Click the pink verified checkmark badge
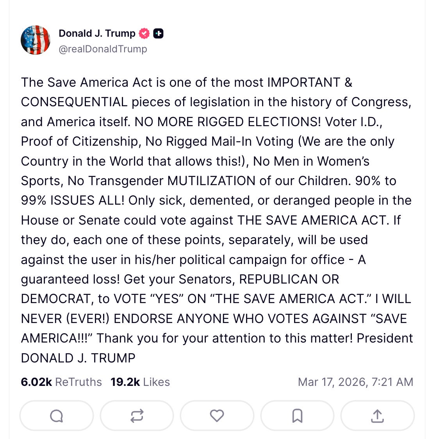This screenshot has height=439, width=428. click(x=144, y=33)
